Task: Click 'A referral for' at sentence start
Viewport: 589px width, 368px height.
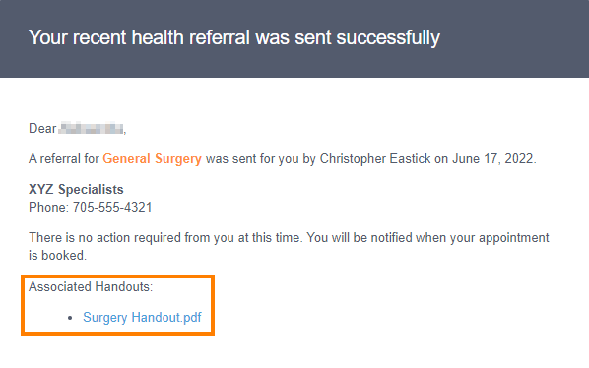Action: point(64,159)
